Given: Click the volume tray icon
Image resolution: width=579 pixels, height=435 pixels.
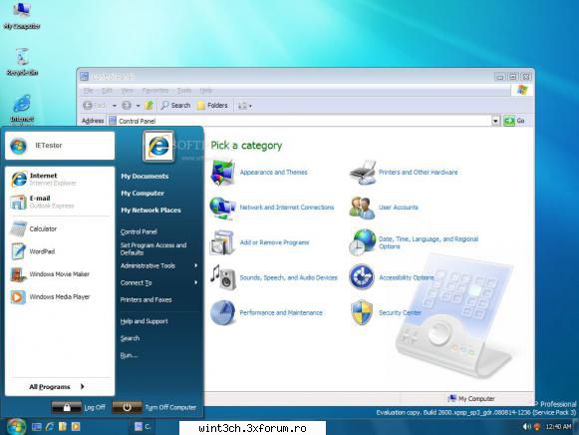Looking at the screenshot, I should pos(526,427).
